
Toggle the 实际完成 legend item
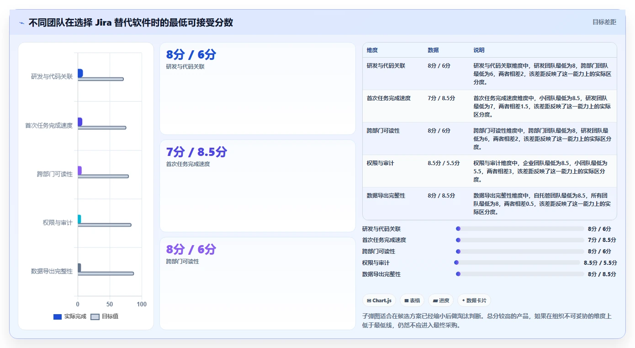click(70, 316)
